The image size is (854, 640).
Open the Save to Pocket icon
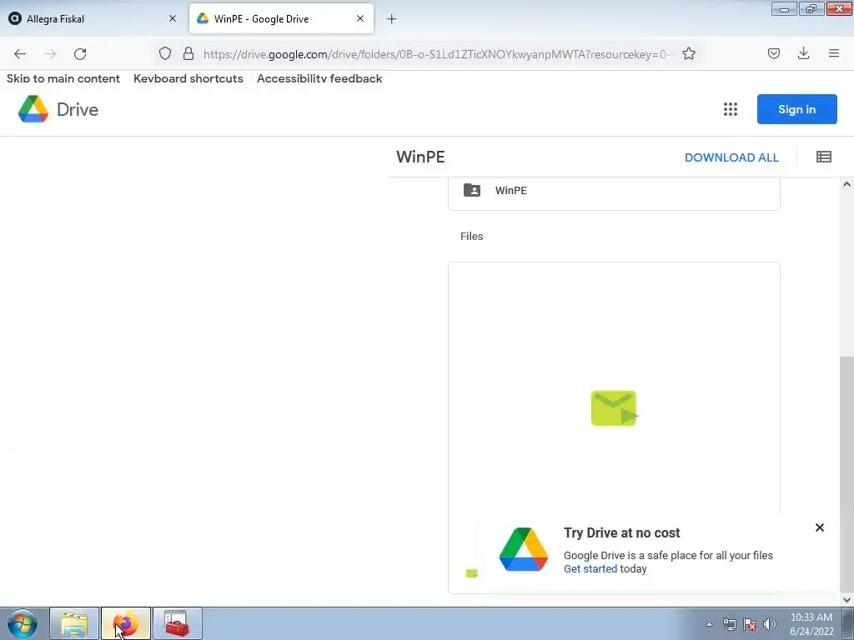(773, 53)
